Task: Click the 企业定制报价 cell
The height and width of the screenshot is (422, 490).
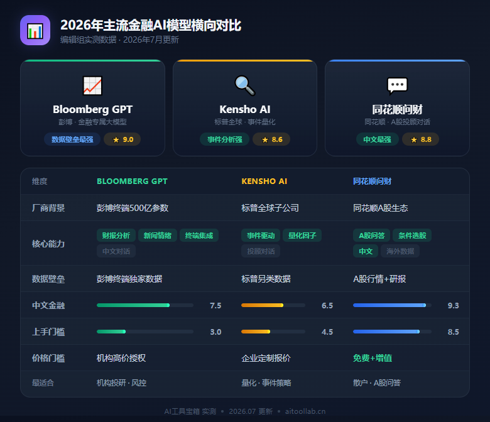Action: [x=266, y=358]
